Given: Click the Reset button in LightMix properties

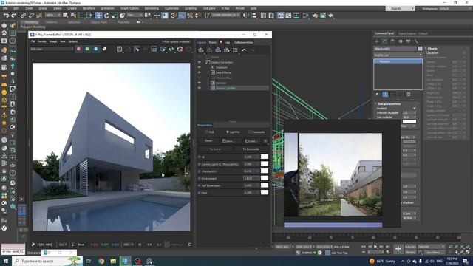Looking at the screenshot, I should point(208,141).
